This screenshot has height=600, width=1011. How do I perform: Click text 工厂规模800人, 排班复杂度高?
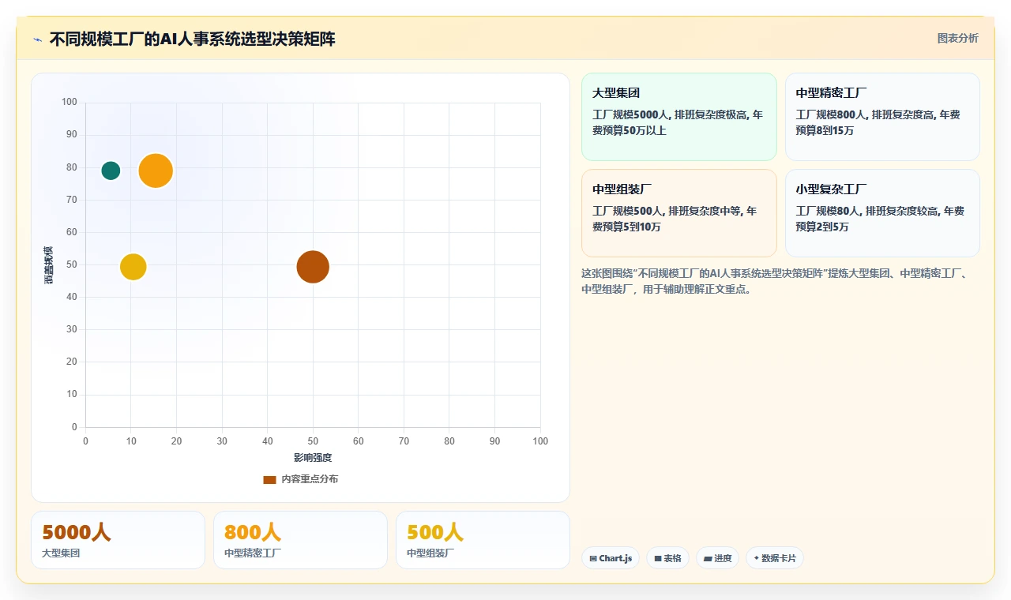point(866,114)
